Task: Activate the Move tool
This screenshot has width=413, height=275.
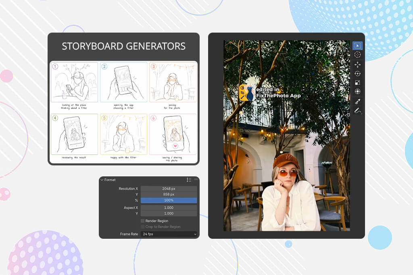Action: click(x=357, y=64)
